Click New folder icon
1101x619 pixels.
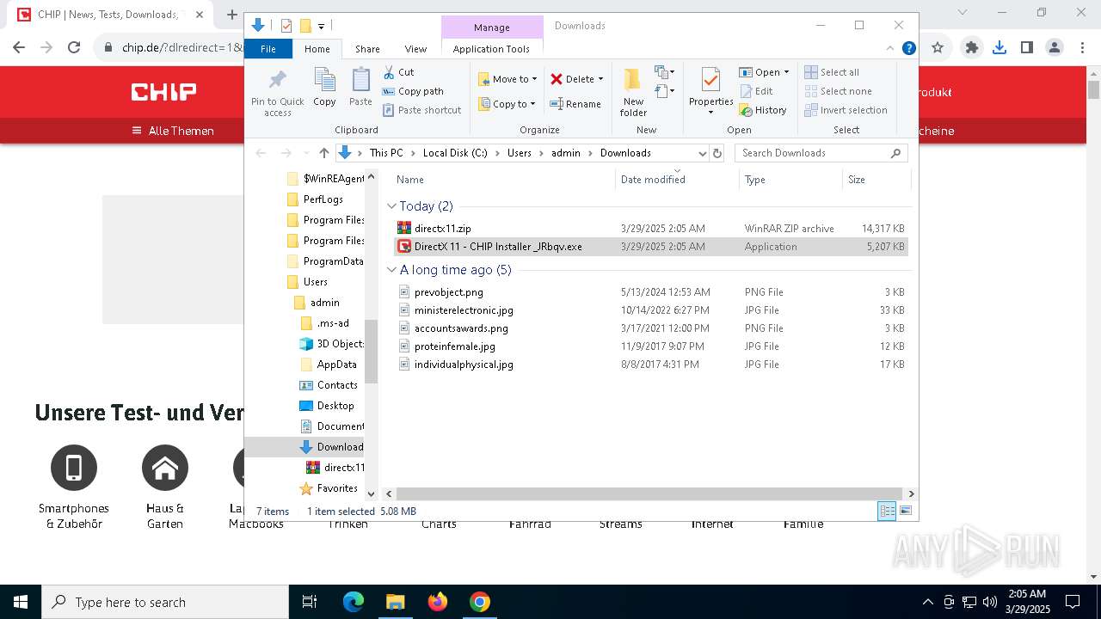pyautogui.click(x=633, y=80)
